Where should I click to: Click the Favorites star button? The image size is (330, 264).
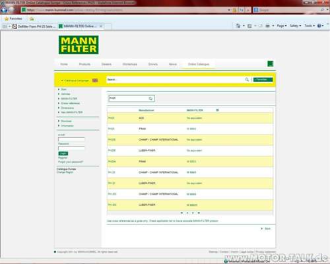point(13,18)
